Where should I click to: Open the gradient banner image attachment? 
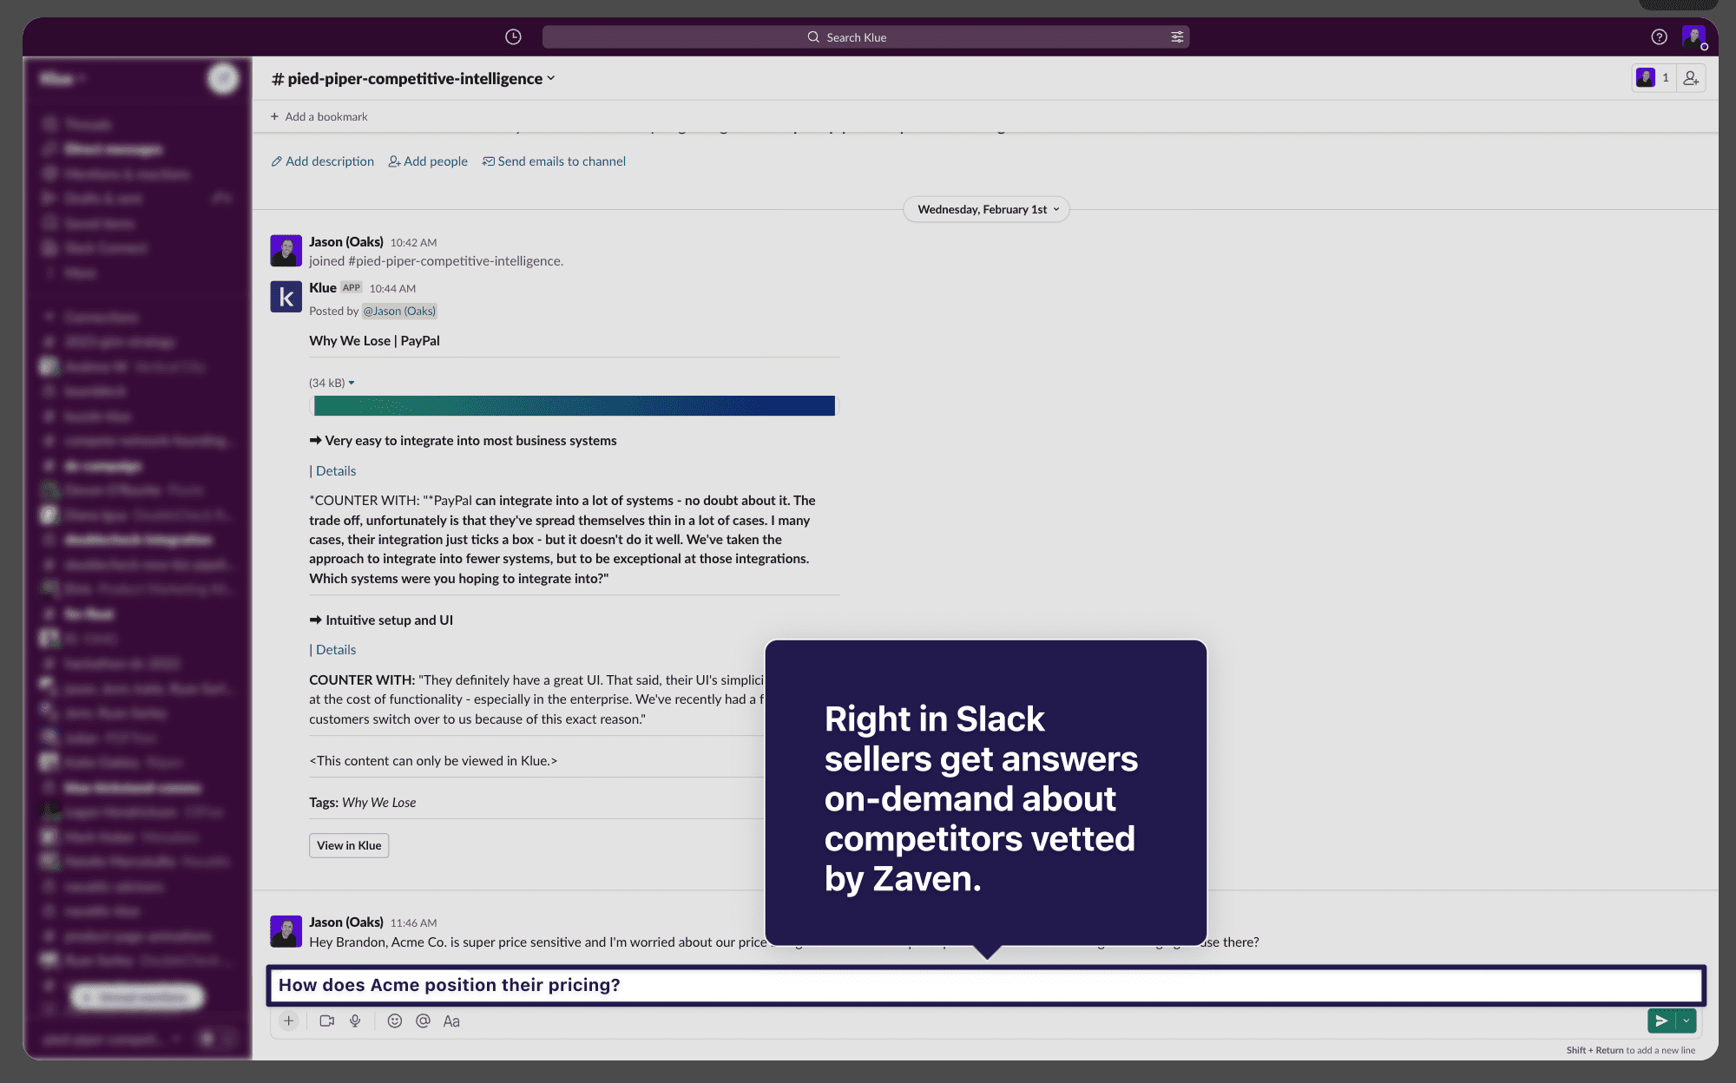point(574,405)
